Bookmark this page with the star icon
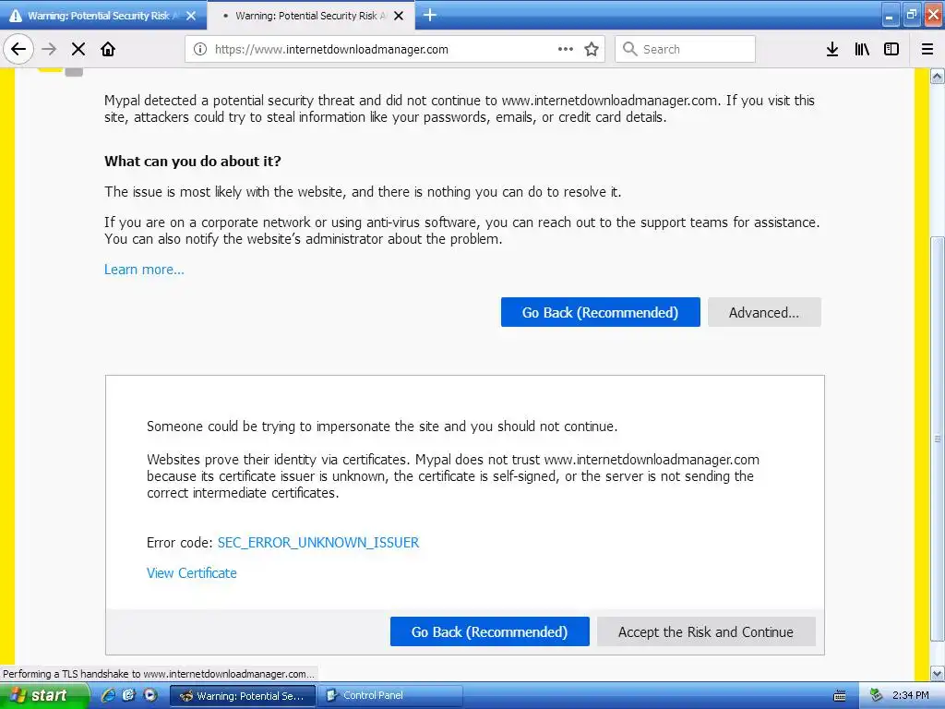Image resolution: width=945 pixels, height=709 pixels. tap(592, 50)
